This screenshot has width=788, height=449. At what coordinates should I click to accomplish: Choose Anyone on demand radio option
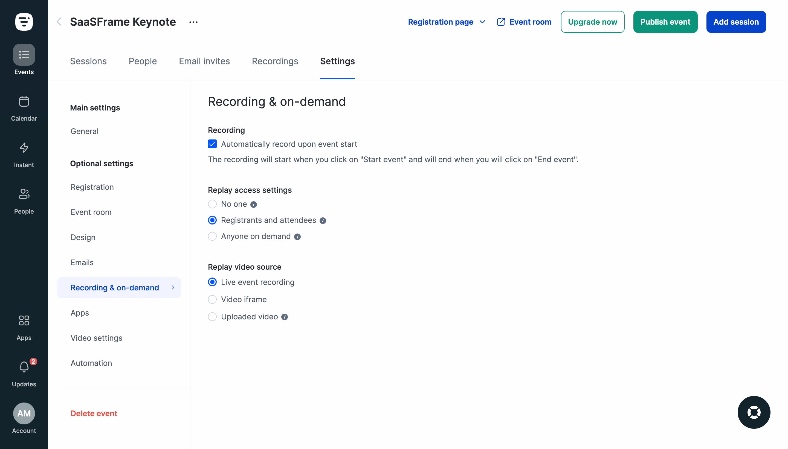click(212, 236)
